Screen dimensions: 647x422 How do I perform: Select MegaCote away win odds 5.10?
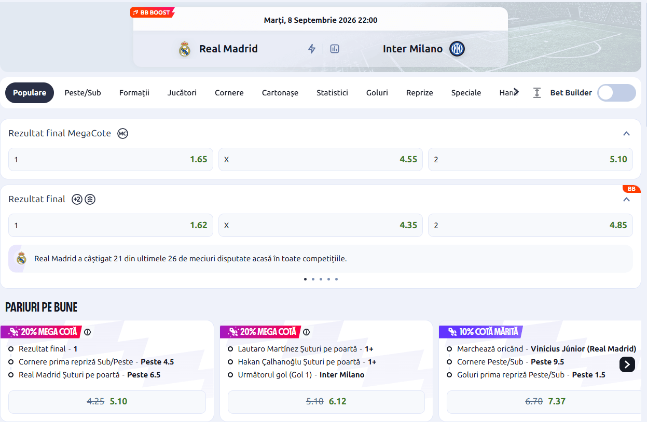(x=530, y=160)
